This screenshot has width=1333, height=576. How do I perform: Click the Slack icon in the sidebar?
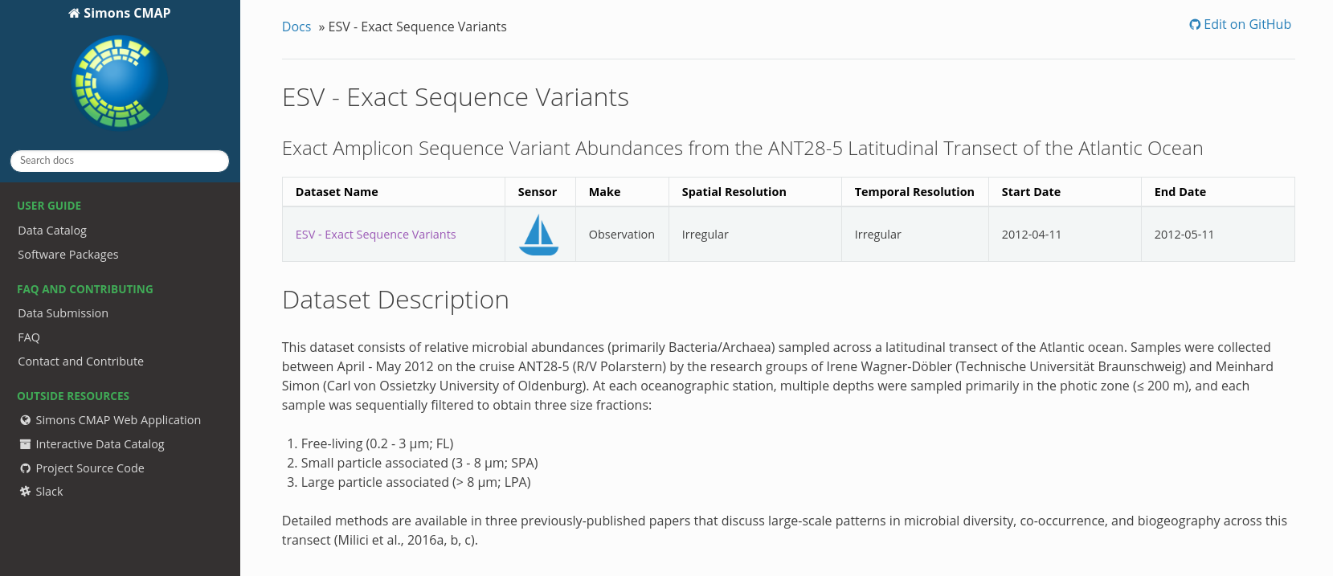[x=26, y=492]
